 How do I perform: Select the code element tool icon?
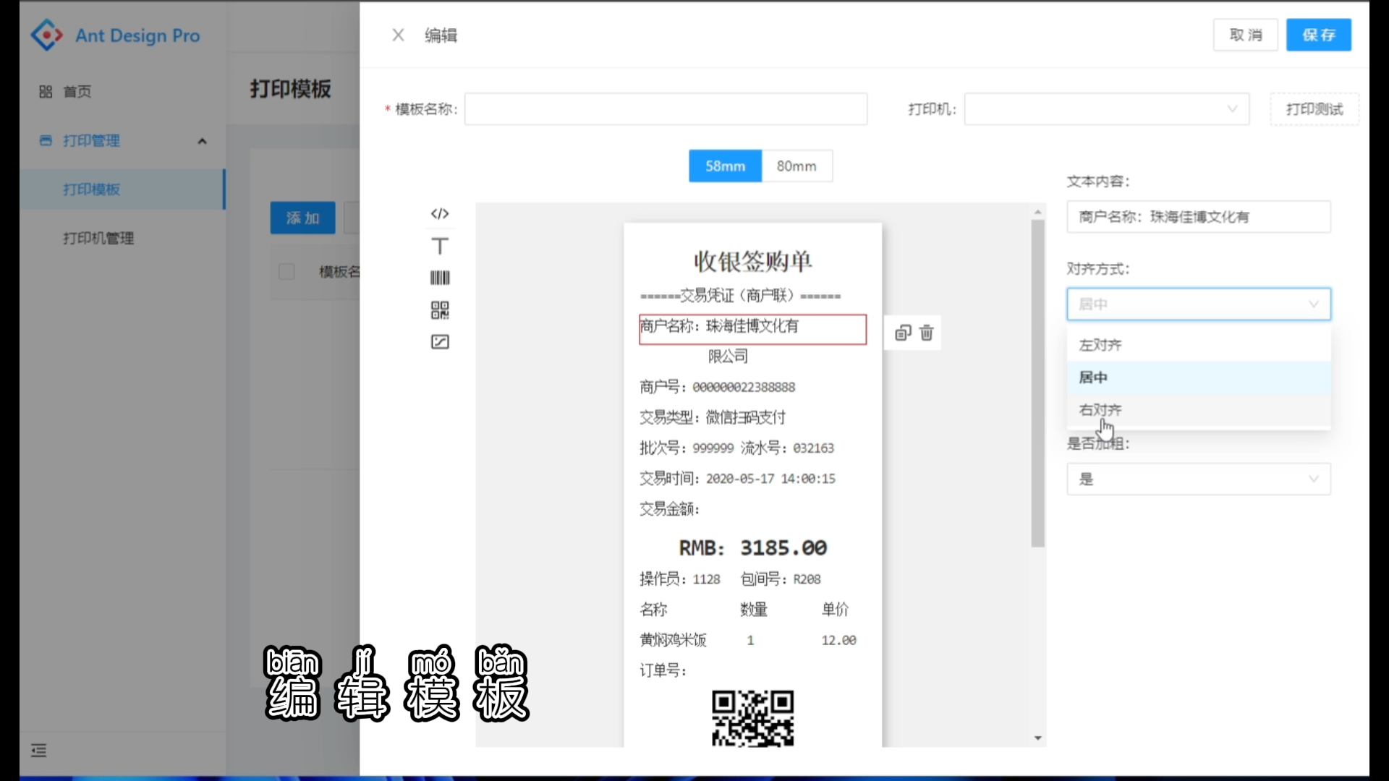point(440,213)
